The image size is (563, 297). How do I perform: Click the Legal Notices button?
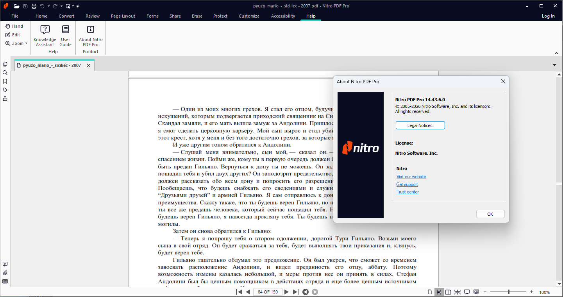click(x=420, y=125)
